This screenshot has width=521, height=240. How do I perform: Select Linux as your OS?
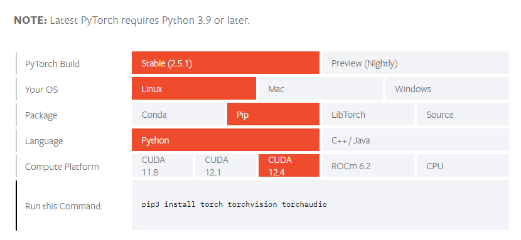pyautogui.click(x=194, y=88)
